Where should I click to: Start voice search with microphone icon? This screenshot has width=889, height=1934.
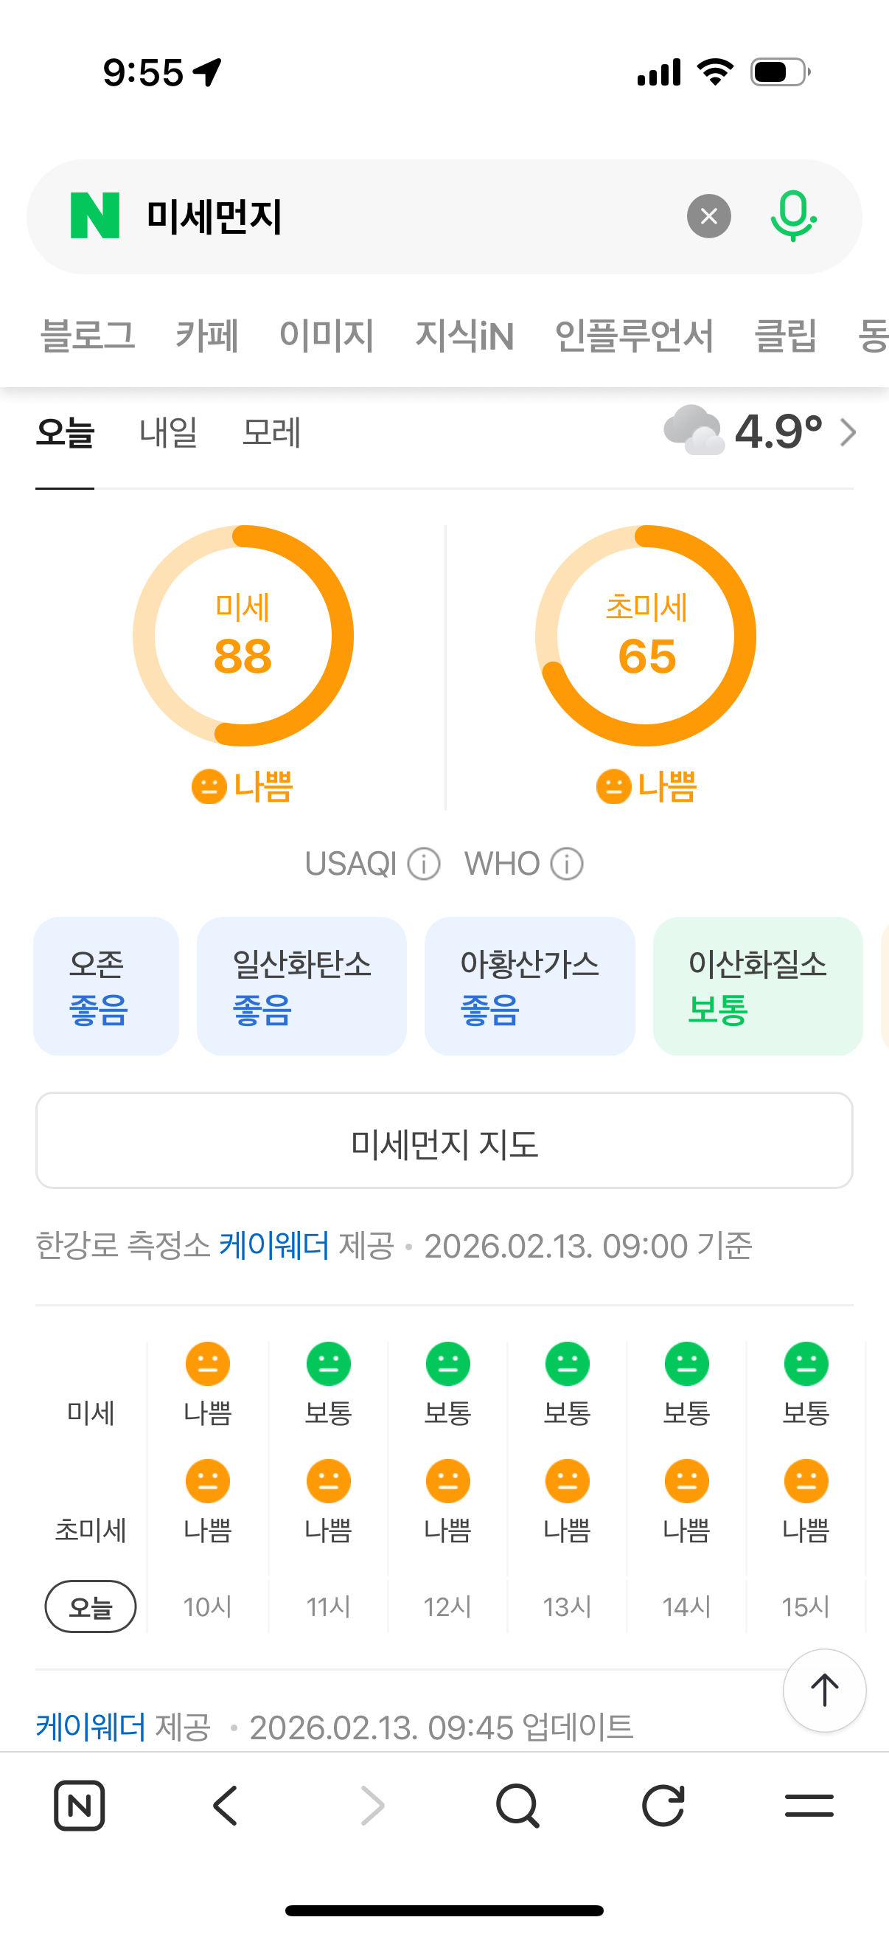point(792,216)
